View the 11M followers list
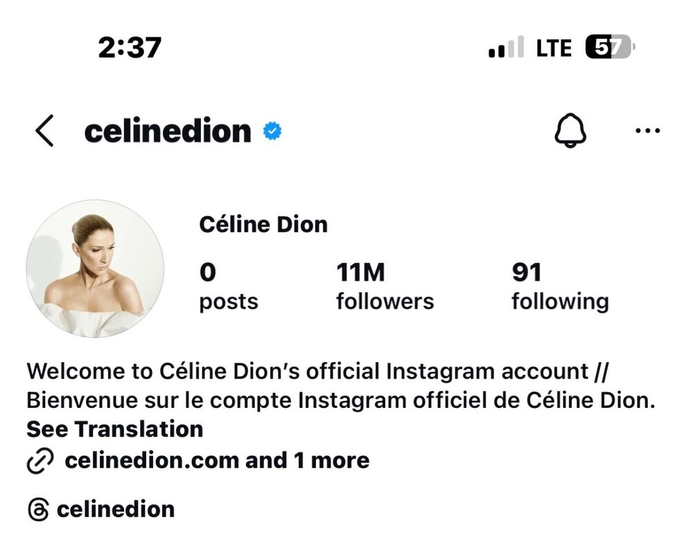The height and width of the screenshot is (539, 693). coord(385,286)
